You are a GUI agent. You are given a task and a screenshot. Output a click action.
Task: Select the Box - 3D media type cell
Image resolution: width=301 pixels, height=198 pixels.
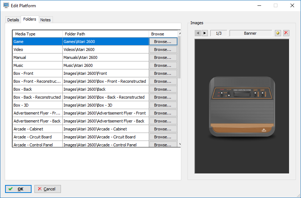38,105
